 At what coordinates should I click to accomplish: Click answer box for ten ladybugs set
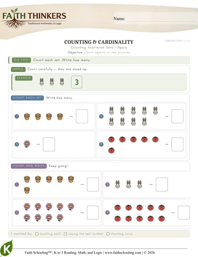[184, 213]
